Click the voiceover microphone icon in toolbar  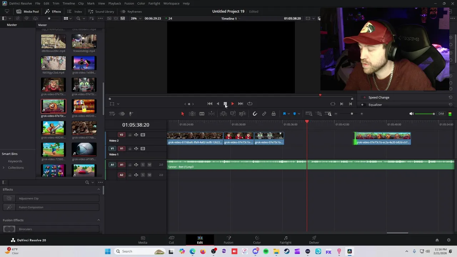click(x=131, y=114)
